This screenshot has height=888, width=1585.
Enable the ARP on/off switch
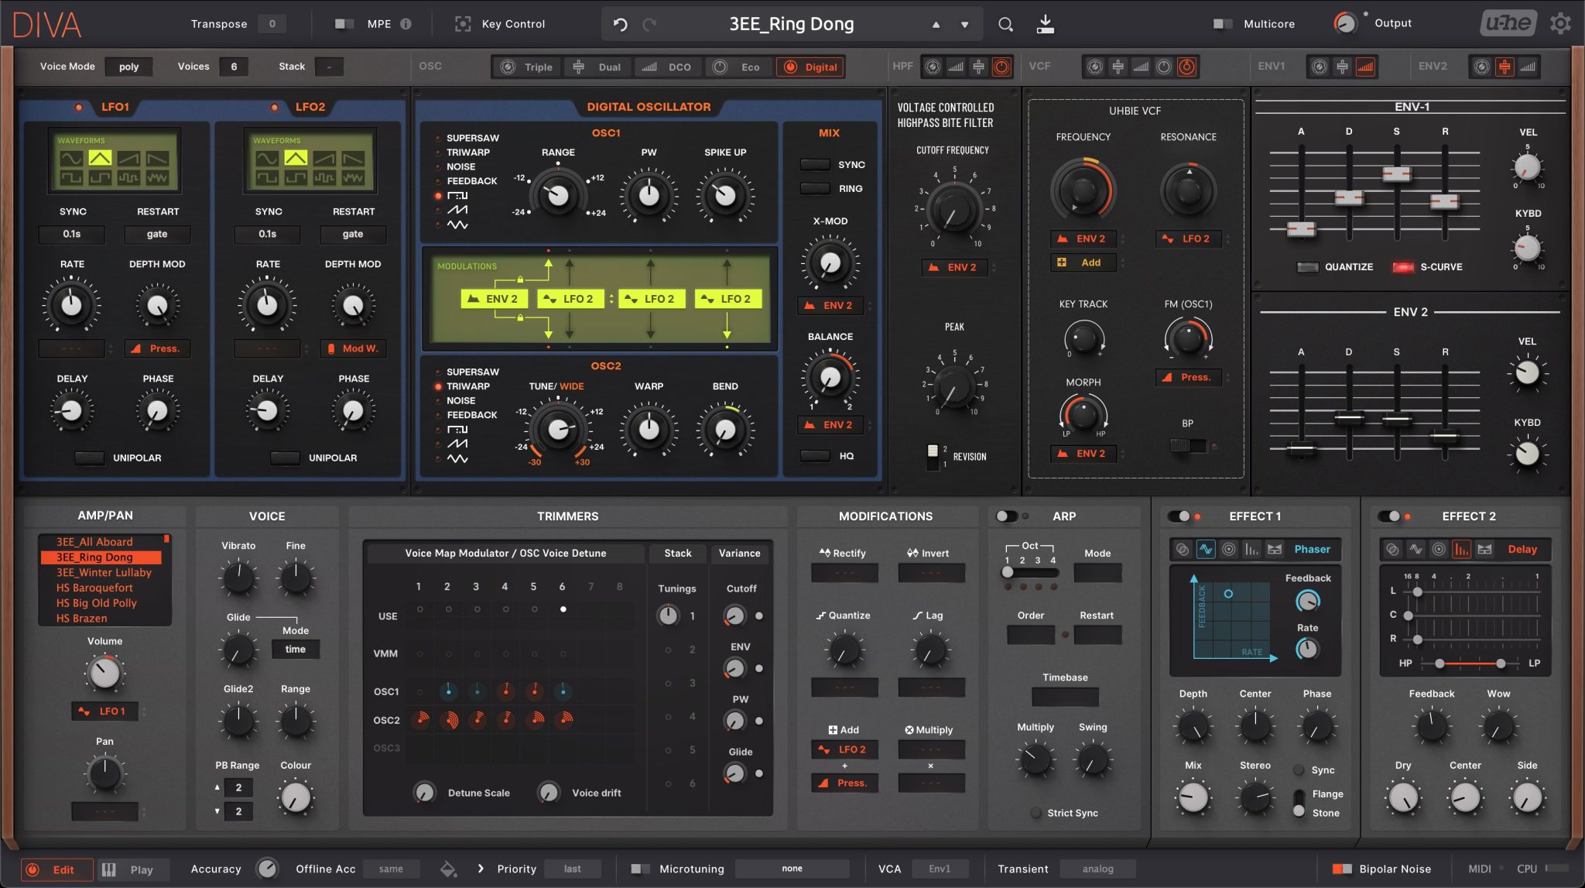1005,516
